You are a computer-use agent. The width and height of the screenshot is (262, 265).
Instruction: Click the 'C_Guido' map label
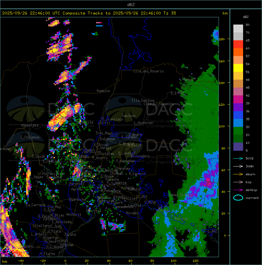38,156
